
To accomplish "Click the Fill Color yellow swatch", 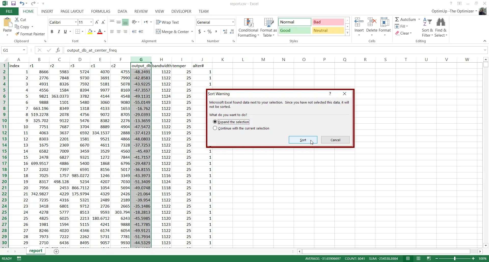I will (90, 32).
